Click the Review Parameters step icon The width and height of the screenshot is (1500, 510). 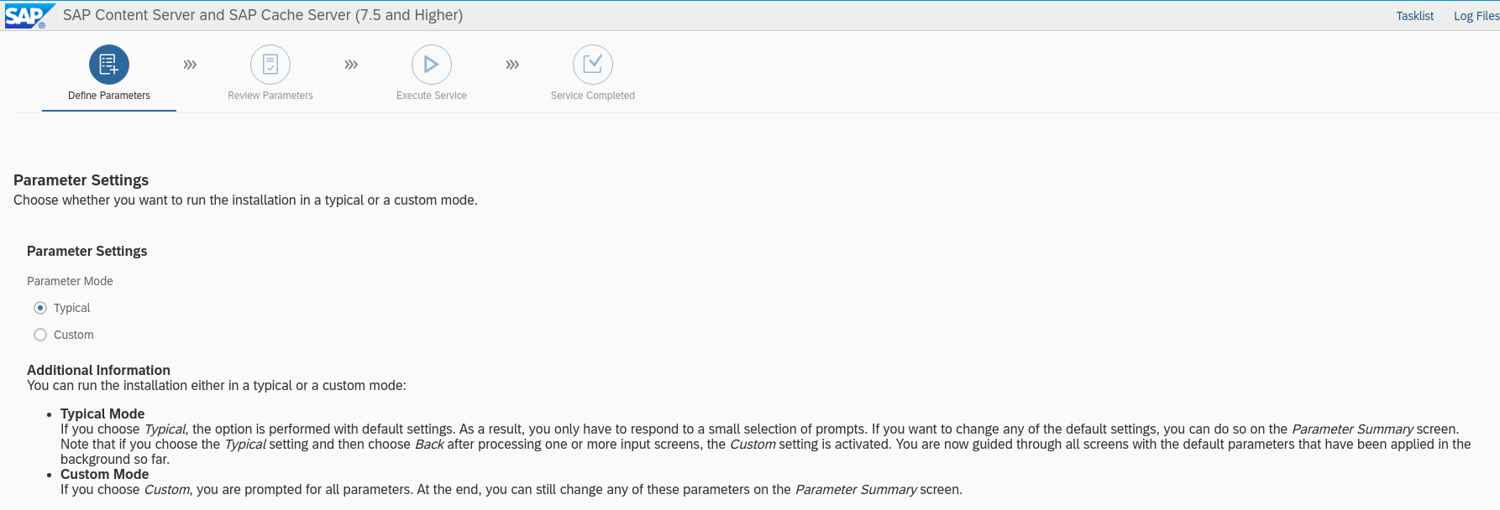270,65
